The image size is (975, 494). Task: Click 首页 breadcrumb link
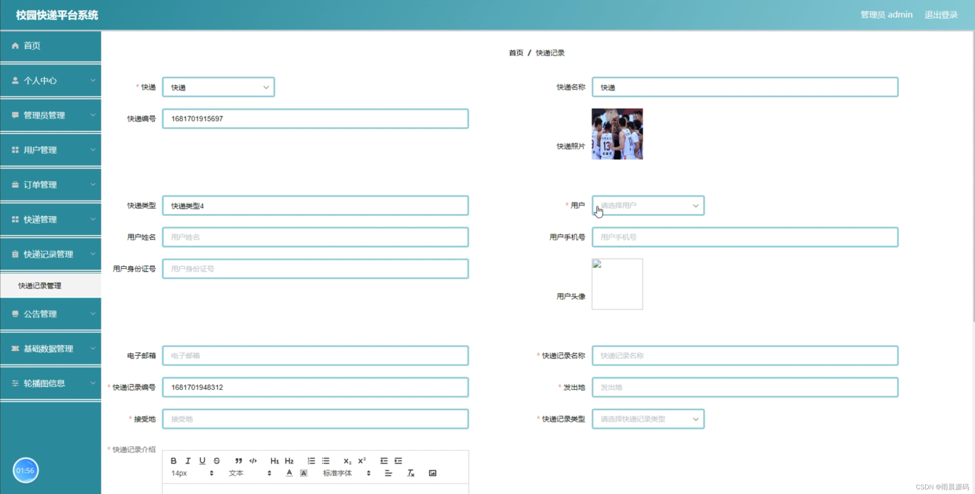coord(516,53)
